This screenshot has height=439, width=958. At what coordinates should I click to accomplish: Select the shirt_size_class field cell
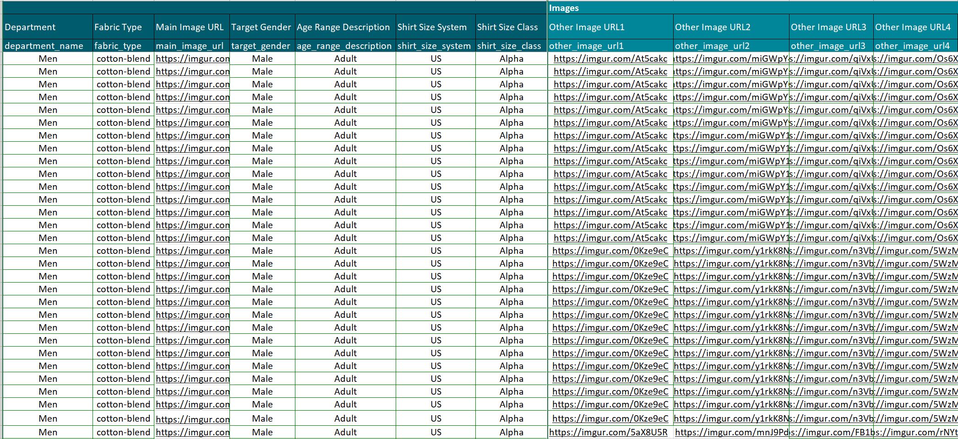(511, 46)
